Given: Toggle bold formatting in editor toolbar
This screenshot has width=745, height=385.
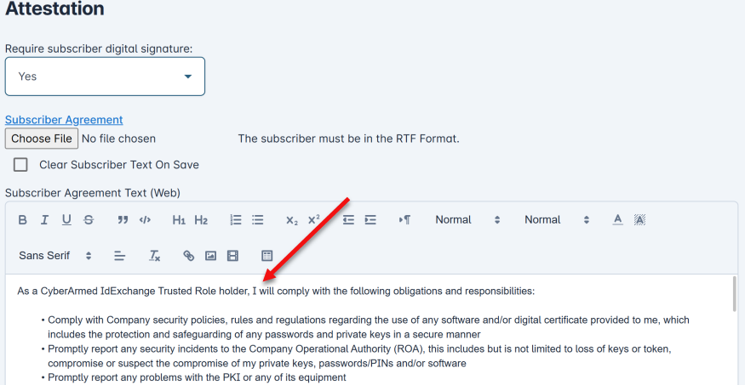Looking at the screenshot, I should [x=23, y=220].
